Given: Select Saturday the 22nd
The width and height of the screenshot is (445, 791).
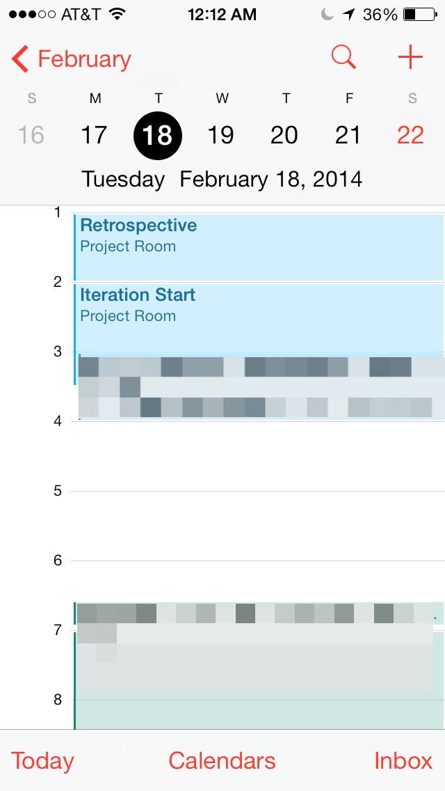Looking at the screenshot, I should point(410,135).
